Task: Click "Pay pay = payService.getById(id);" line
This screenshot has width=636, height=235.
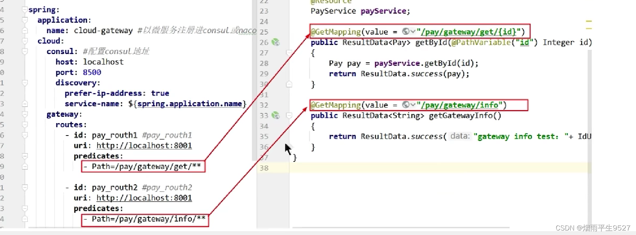Action: (404, 63)
